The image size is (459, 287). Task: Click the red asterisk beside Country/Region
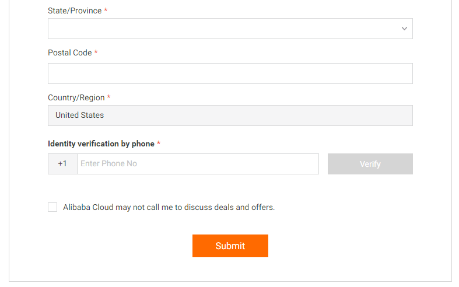[x=109, y=97]
